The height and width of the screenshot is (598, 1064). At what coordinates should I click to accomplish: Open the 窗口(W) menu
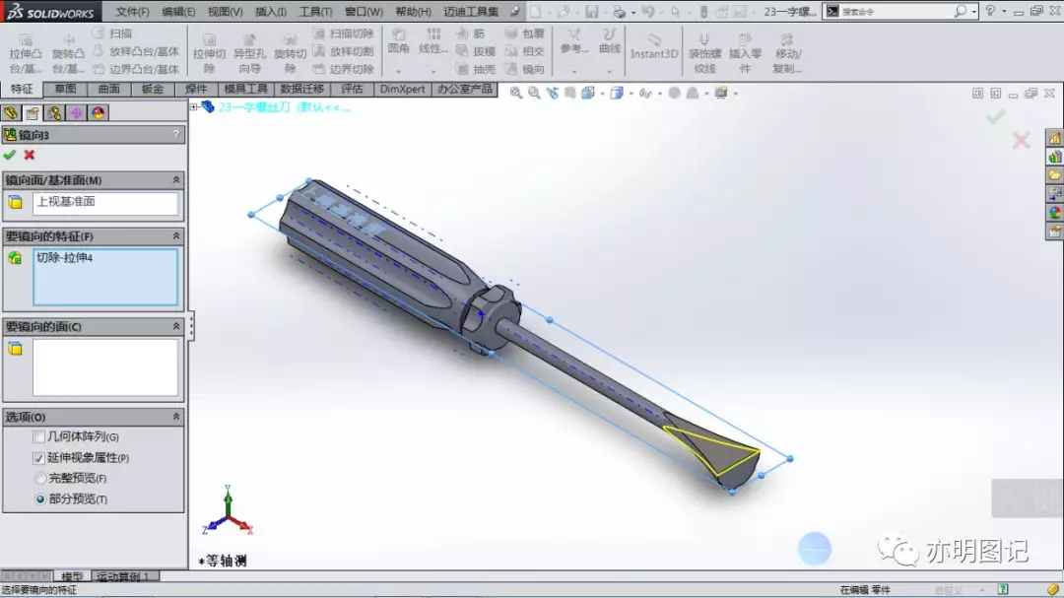click(364, 12)
